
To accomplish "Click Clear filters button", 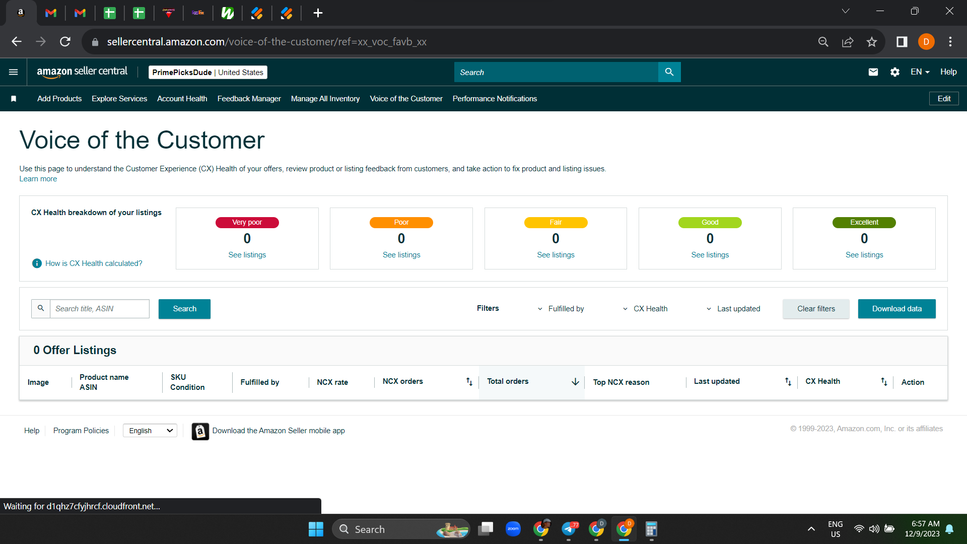I will (x=816, y=309).
